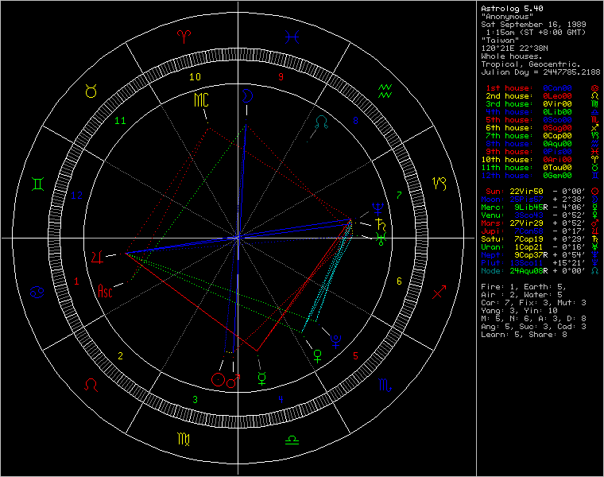The height and width of the screenshot is (477, 604).
Task: Click house number 9 in the wheel
Action: [x=281, y=76]
